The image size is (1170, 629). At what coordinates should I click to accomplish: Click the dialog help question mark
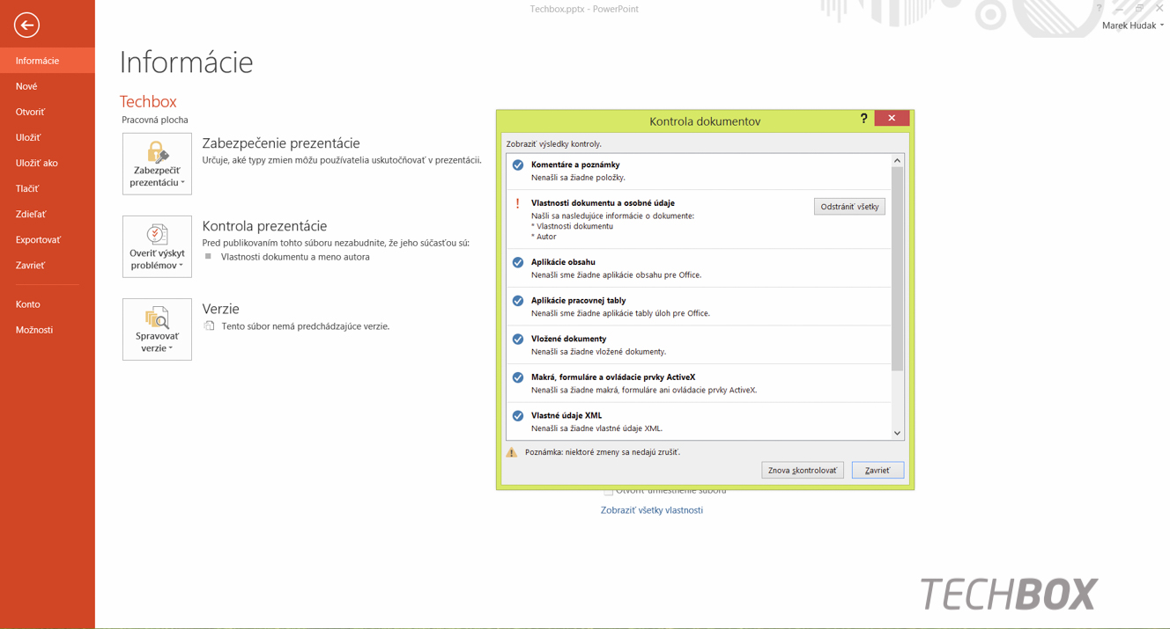tap(863, 118)
